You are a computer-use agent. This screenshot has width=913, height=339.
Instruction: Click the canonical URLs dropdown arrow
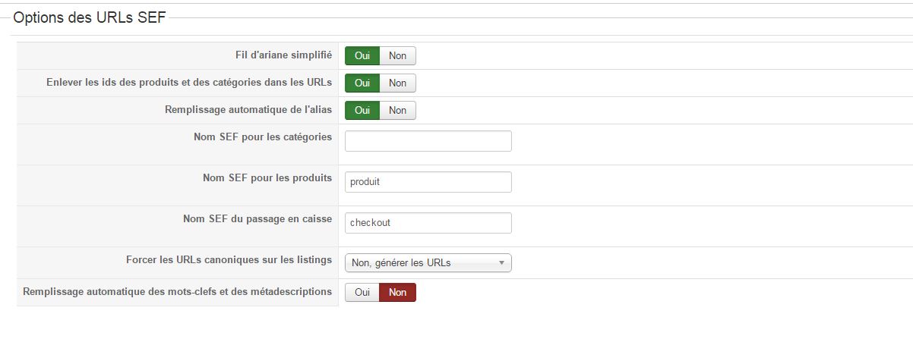pos(501,263)
